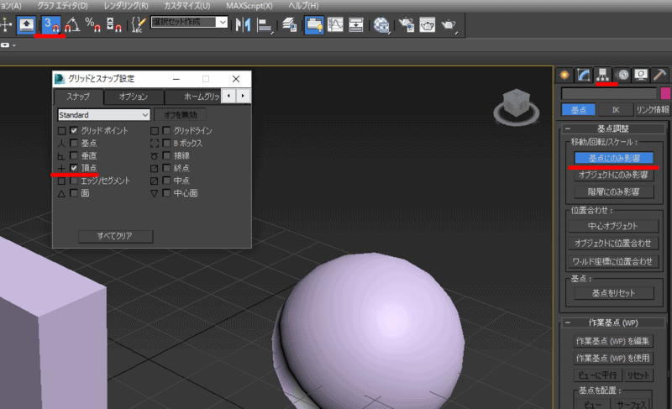Viewport: 672px width, 409px height.
Task: Click the Mirror tool icon
Action: point(244,24)
